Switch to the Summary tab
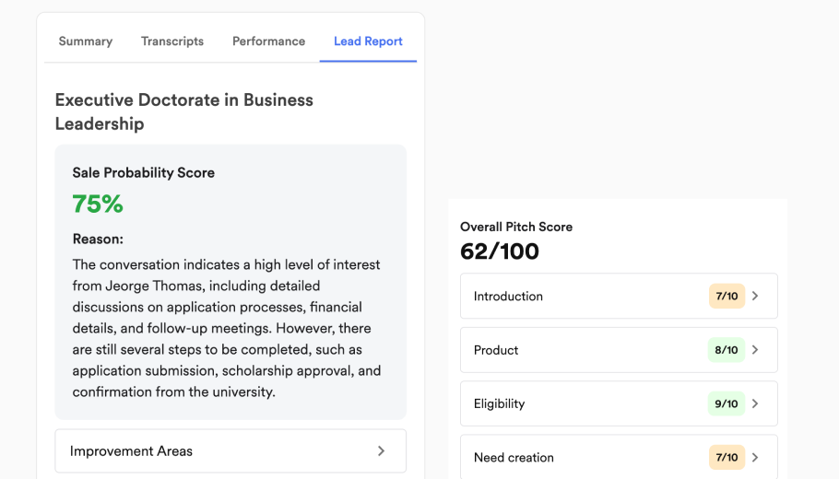839x479 pixels. [x=86, y=41]
